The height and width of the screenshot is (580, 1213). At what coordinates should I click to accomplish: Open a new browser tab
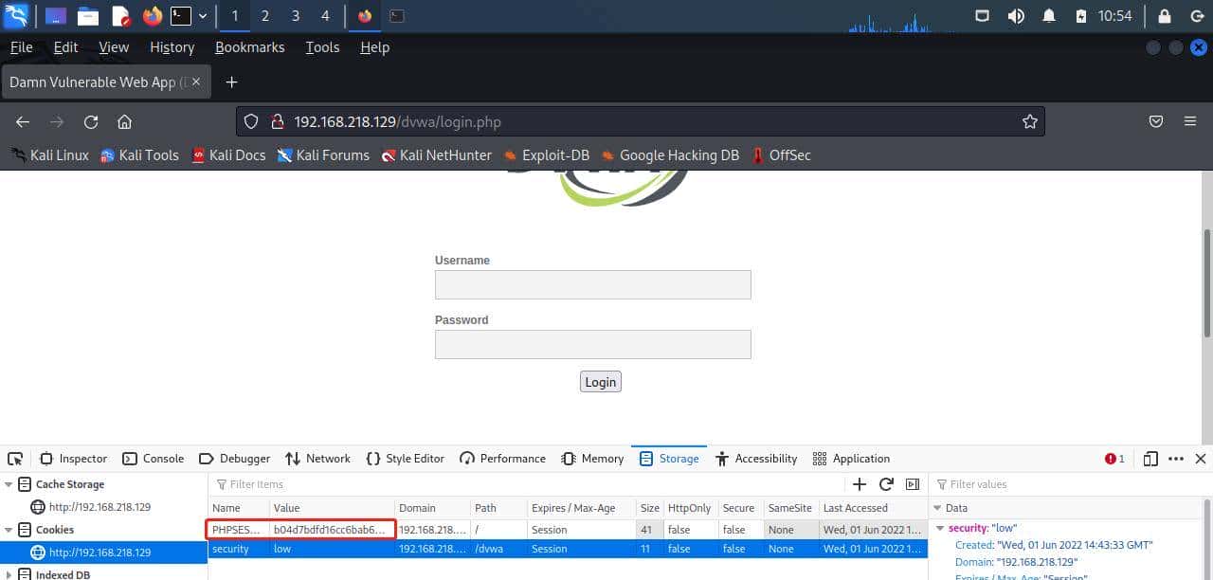(231, 82)
